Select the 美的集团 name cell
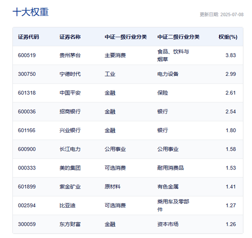 [x=70, y=168]
